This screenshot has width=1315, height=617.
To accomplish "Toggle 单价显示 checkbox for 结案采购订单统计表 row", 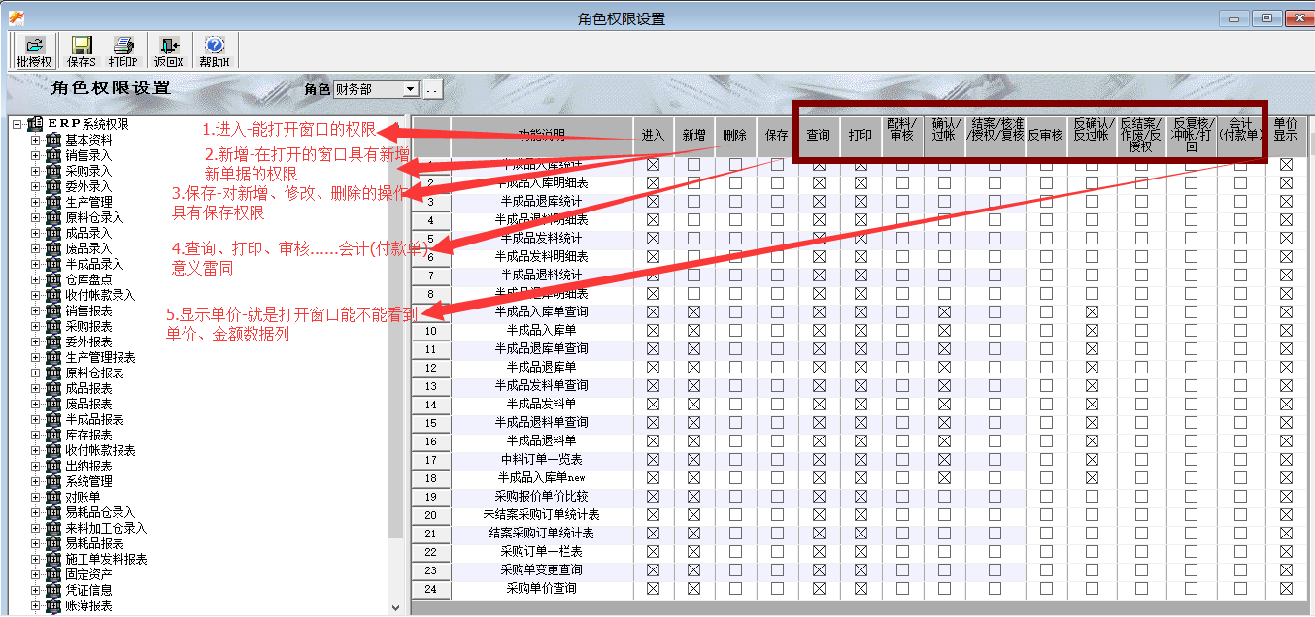I will point(1287,533).
